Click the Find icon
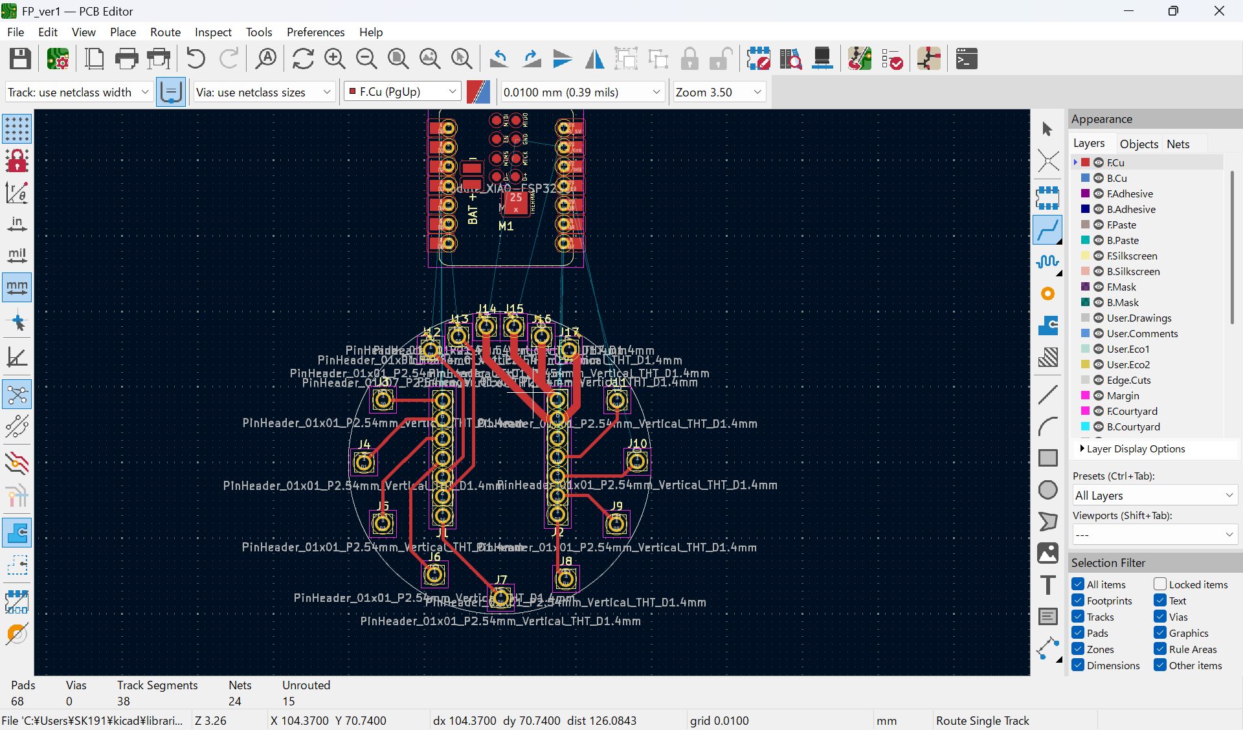1243x730 pixels. point(265,59)
